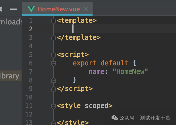
Task: Click the closing brace on line 8
Action: click(75, 80)
